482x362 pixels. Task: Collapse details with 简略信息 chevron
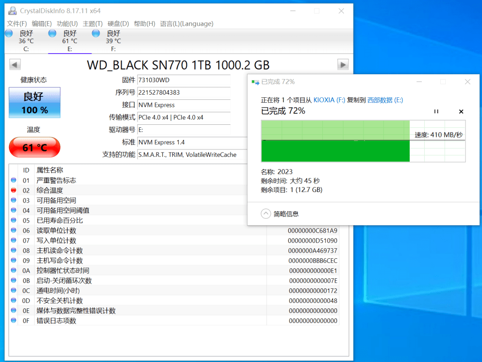pos(266,214)
